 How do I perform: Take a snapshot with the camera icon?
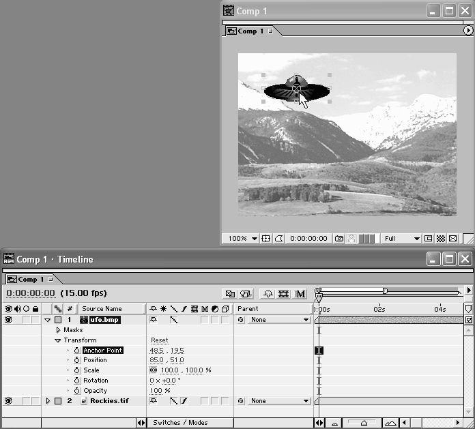[339, 239]
